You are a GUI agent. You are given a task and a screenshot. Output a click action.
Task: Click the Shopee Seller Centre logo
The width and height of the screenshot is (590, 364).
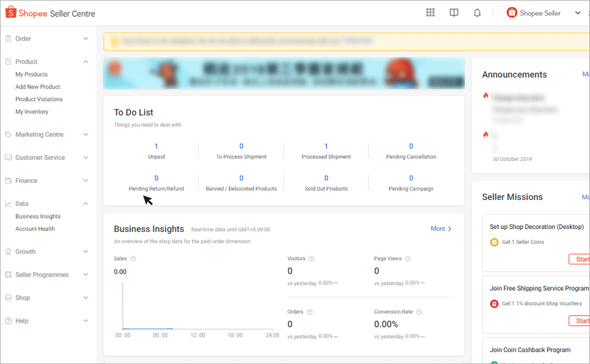[50, 12]
